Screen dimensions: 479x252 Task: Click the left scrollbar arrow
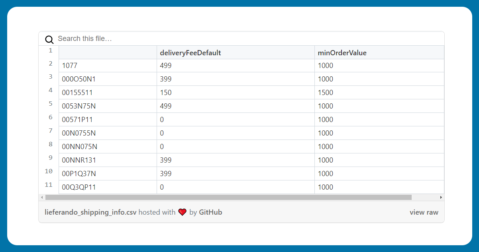(x=42, y=197)
